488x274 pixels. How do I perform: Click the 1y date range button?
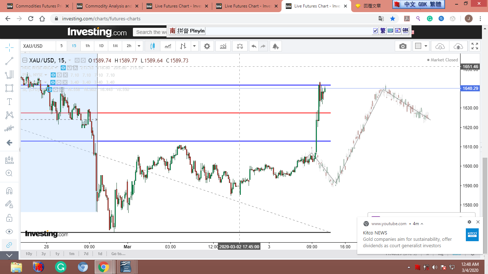pyautogui.click(x=57, y=254)
